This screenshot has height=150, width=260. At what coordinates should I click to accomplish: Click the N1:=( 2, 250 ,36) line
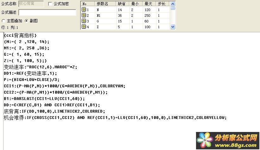point(27,48)
